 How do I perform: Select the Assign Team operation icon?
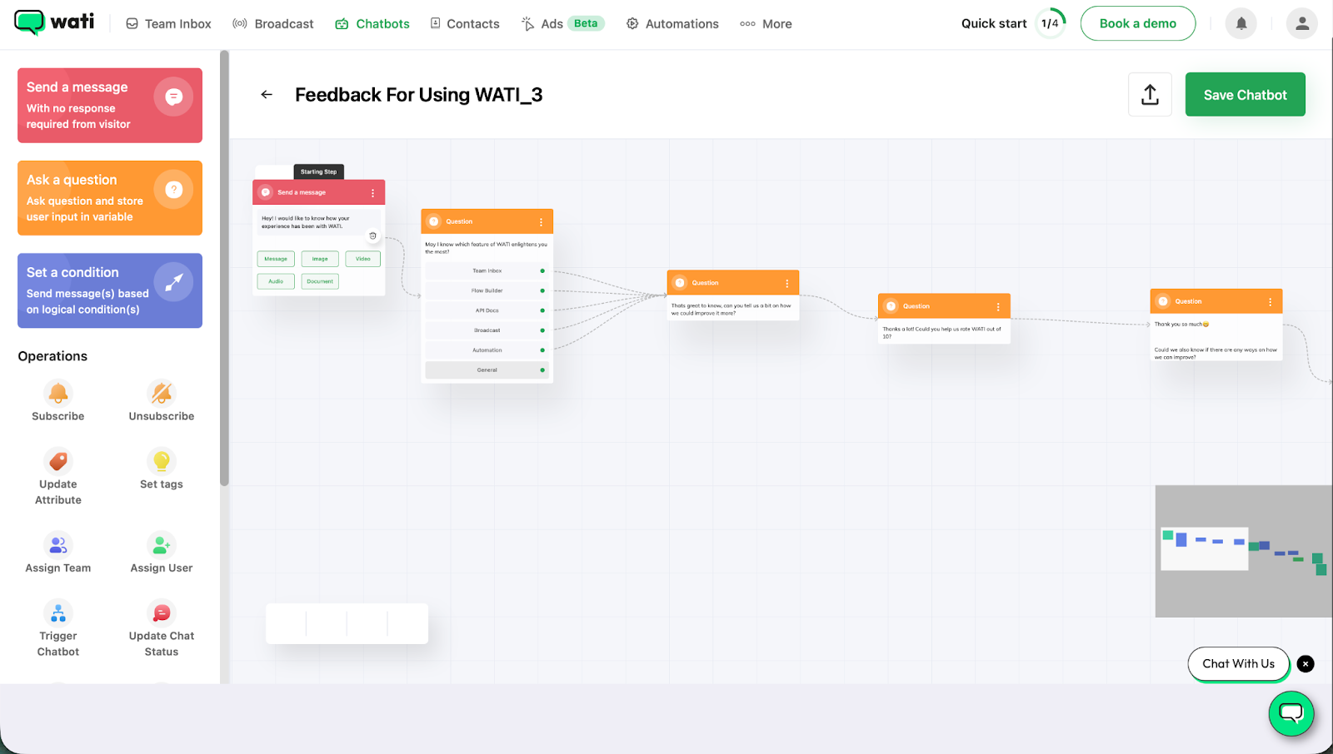click(58, 545)
